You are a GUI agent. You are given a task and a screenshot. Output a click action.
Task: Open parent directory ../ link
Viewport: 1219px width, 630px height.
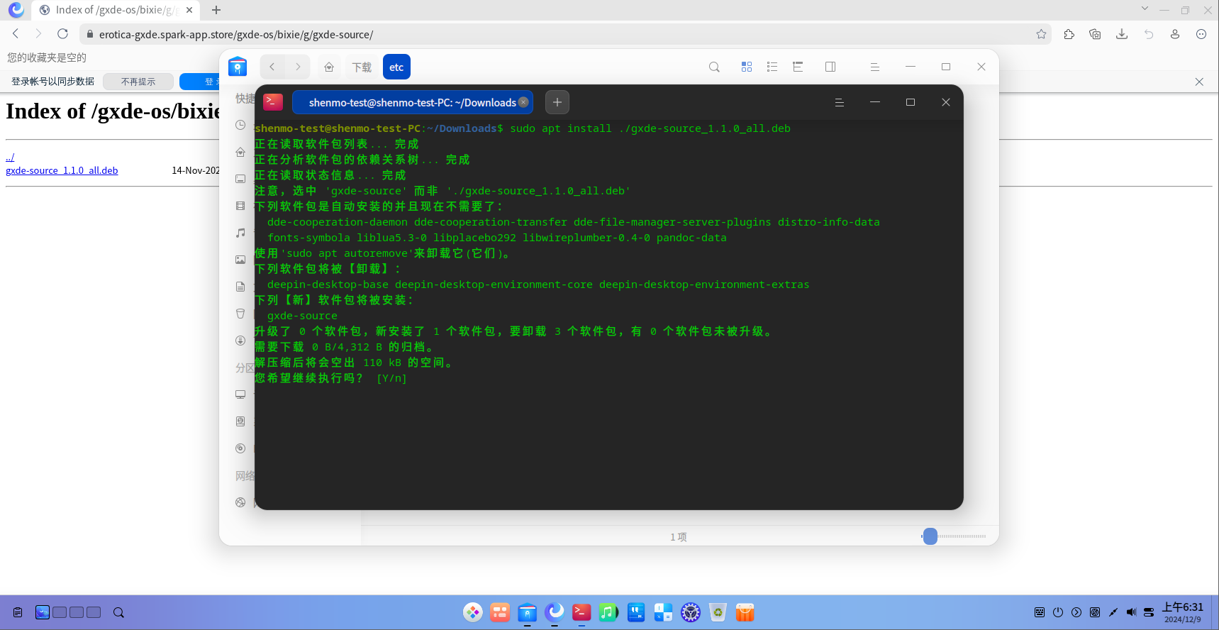pos(10,157)
